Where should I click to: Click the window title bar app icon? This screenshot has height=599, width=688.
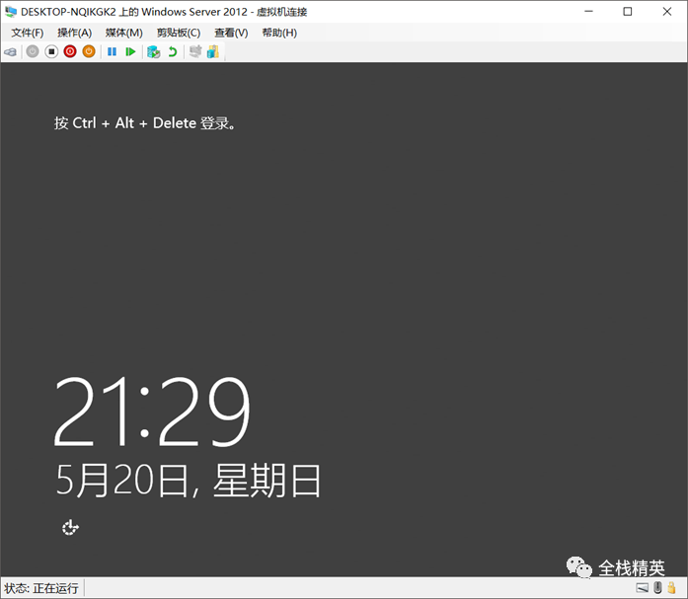[x=11, y=12]
